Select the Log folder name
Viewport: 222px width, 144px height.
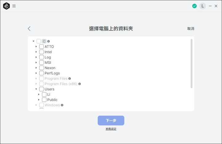[x=47, y=57]
